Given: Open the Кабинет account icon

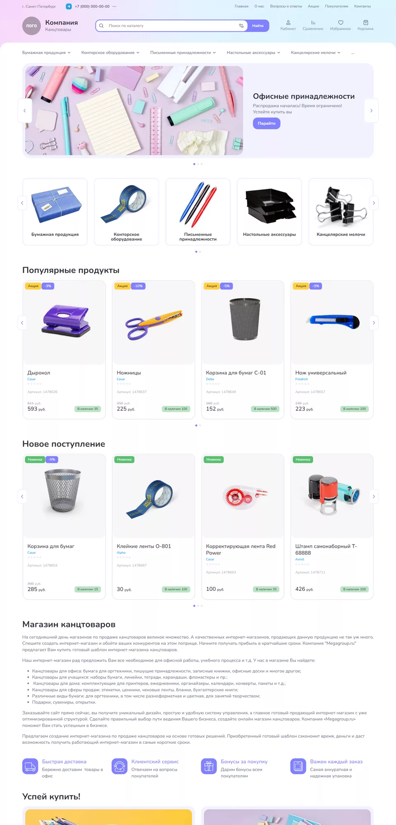Looking at the screenshot, I should click(x=288, y=25).
